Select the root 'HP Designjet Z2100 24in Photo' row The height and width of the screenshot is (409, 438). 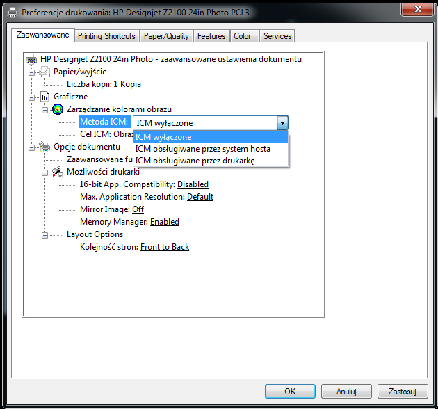171,59
